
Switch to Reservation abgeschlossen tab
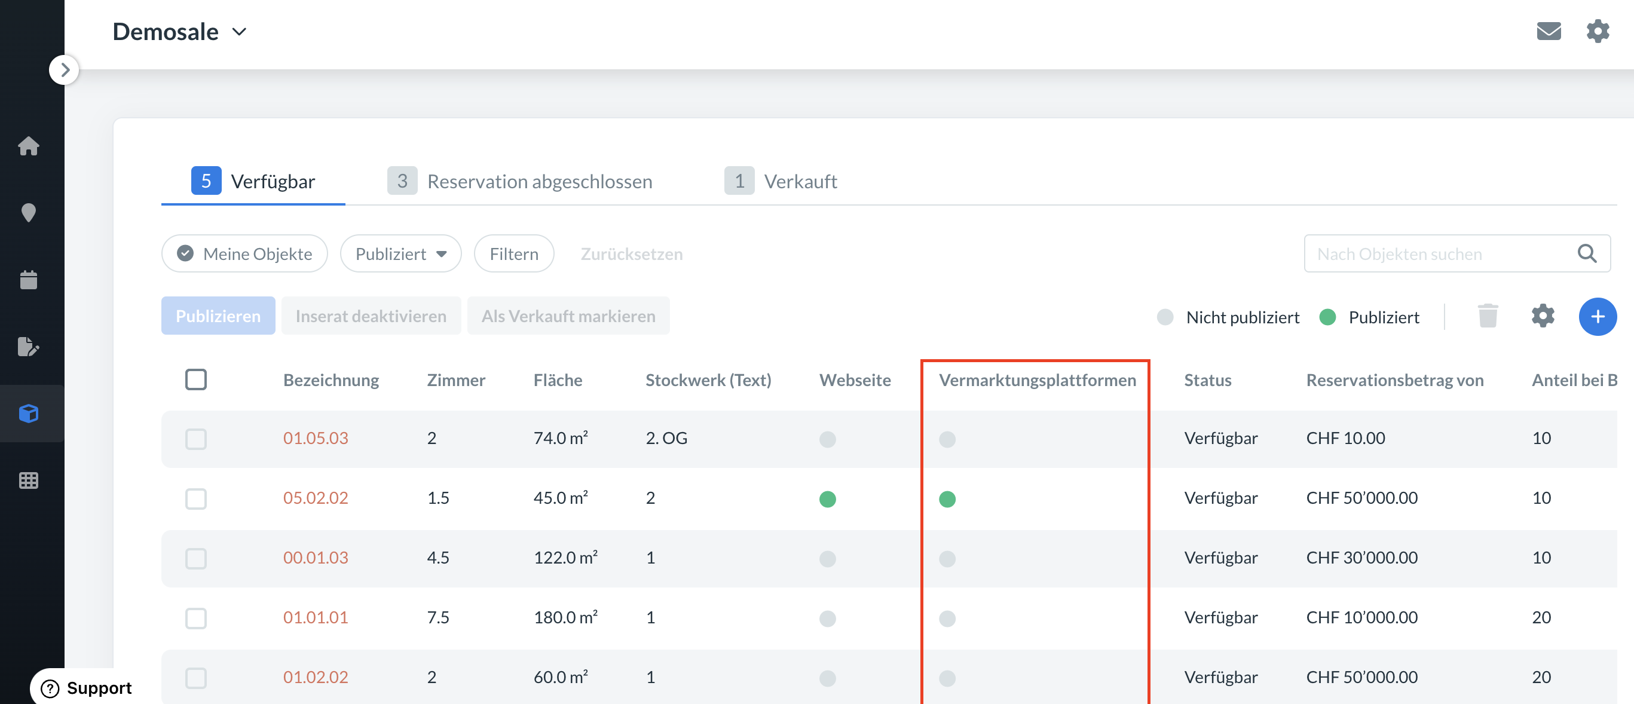click(519, 182)
